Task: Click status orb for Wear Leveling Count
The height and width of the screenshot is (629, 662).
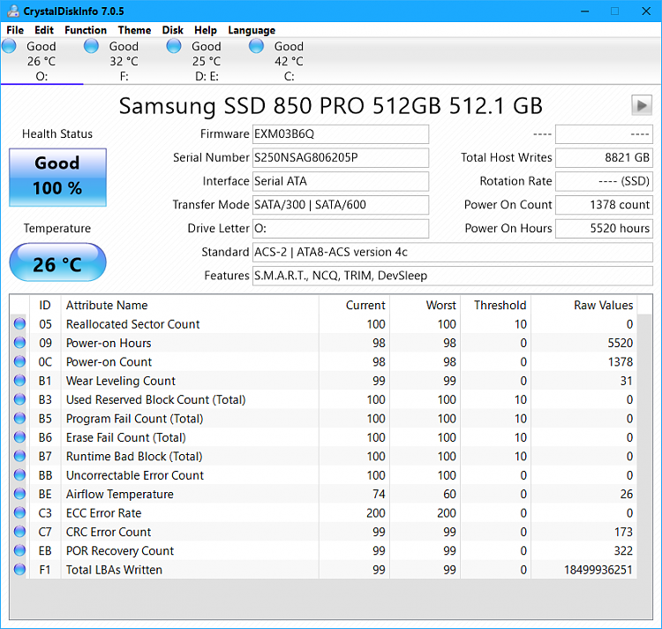Action: [19, 381]
